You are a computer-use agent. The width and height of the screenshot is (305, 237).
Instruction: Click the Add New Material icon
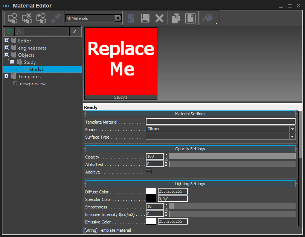click(131, 18)
